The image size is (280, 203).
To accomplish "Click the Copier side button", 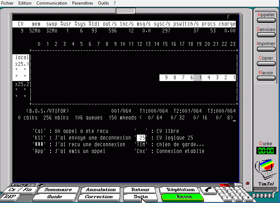I will pos(266,63).
